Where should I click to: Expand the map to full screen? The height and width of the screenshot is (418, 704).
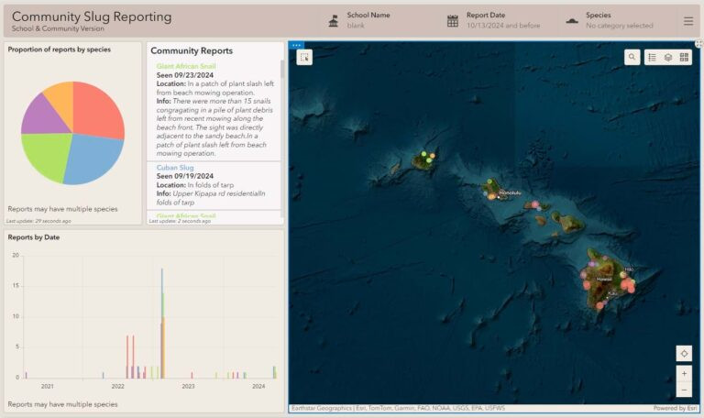click(x=698, y=44)
